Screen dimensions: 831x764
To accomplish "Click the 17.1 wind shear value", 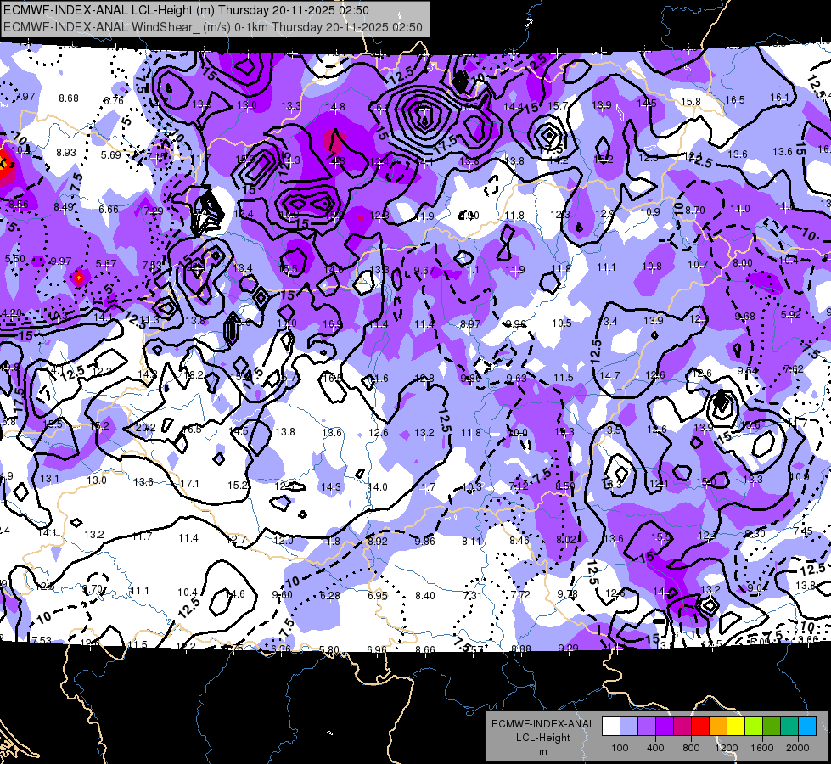I will pyautogui.click(x=189, y=484).
